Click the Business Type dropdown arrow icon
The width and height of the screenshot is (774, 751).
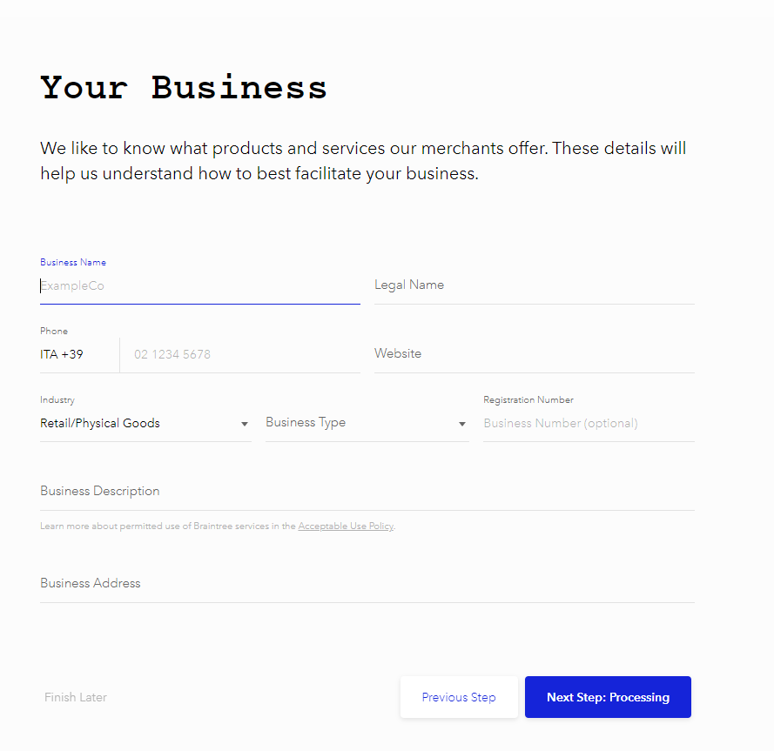point(462,425)
